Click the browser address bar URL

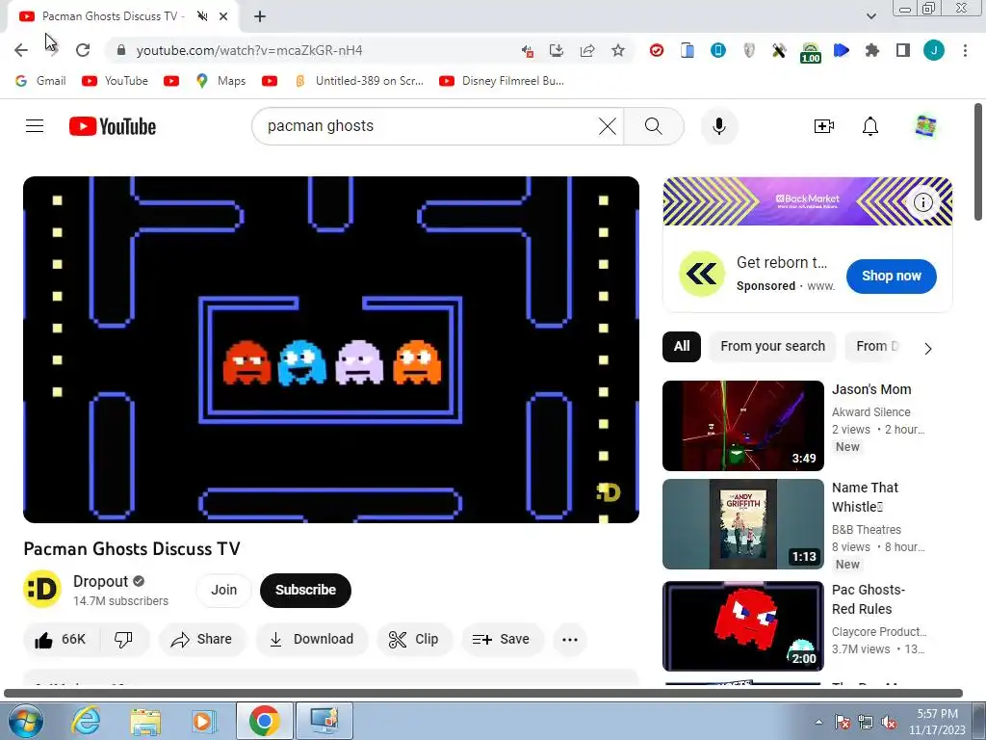point(249,50)
